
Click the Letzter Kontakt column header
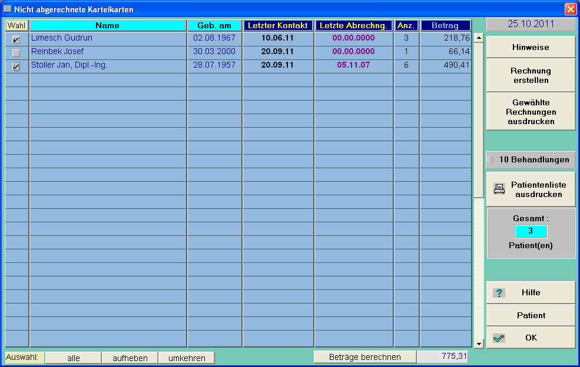(278, 25)
